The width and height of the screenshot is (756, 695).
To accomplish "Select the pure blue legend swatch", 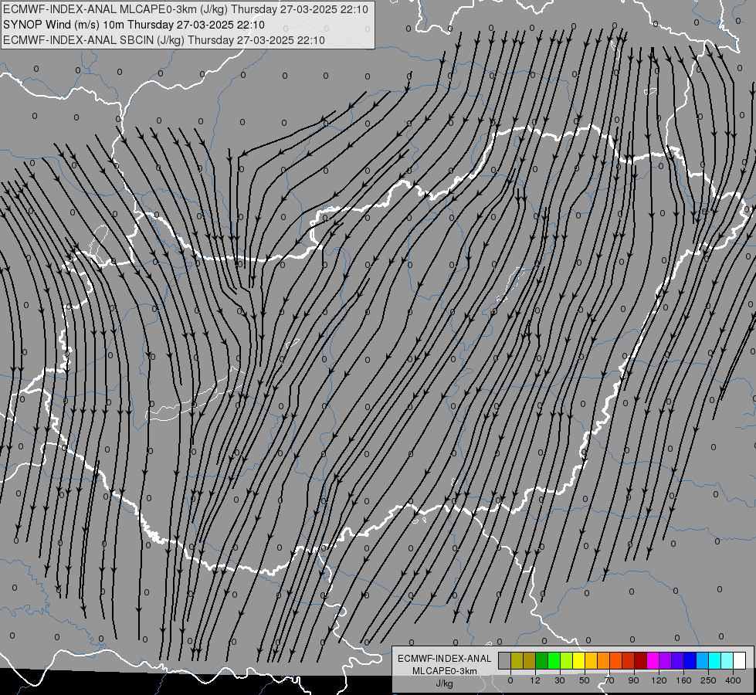I will (690, 660).
